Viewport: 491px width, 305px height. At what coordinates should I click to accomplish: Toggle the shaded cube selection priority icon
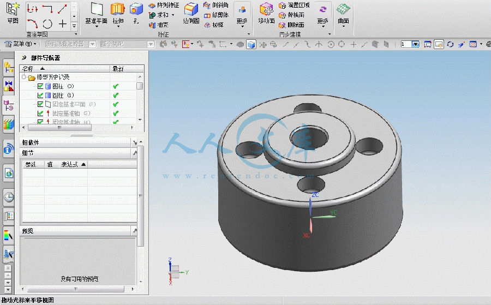pyautogui.click(x=251, y=44)
